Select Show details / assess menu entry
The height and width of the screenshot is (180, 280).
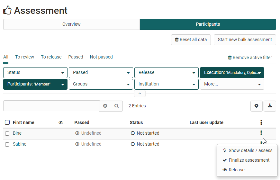click(250, 150)
